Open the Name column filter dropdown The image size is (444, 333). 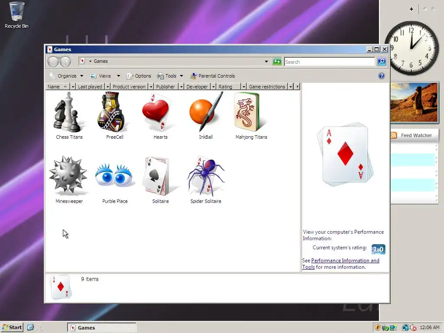pos(73,87)
